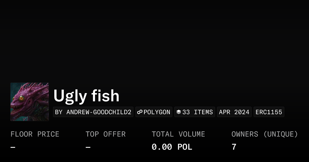
Task: Open the Ugly fish collection thumbnail
Action: tap(30, 102)
